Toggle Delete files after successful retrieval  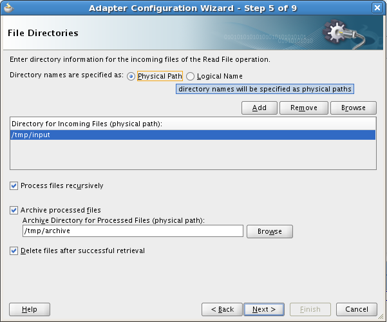[x=14, y=251]
